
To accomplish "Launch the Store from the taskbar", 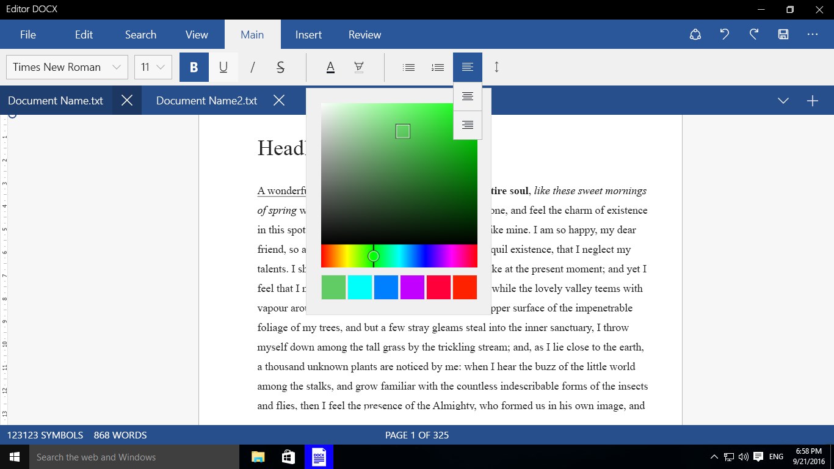I will pos(288,457).
